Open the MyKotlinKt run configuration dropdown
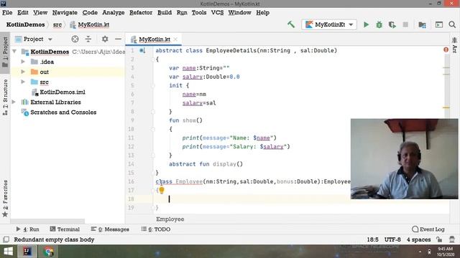The width and height of the screenshot is (460, 258). (329, 24)
